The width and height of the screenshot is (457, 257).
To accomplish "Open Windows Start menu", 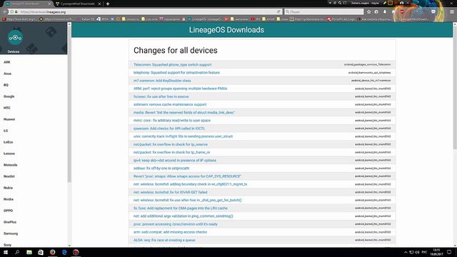I will pos(6,252).
